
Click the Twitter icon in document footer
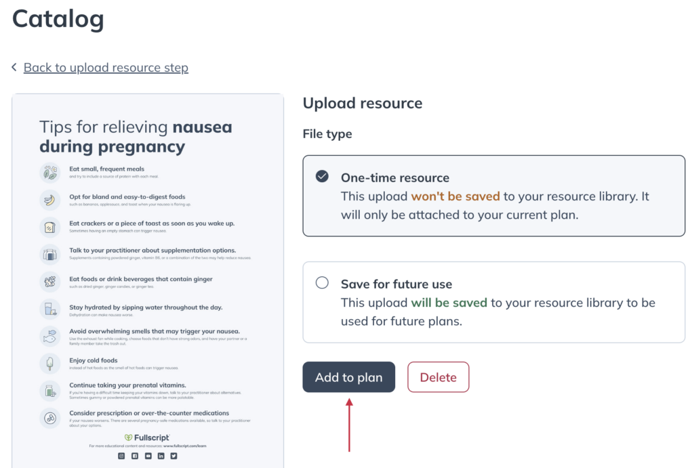tap(174, 456)
